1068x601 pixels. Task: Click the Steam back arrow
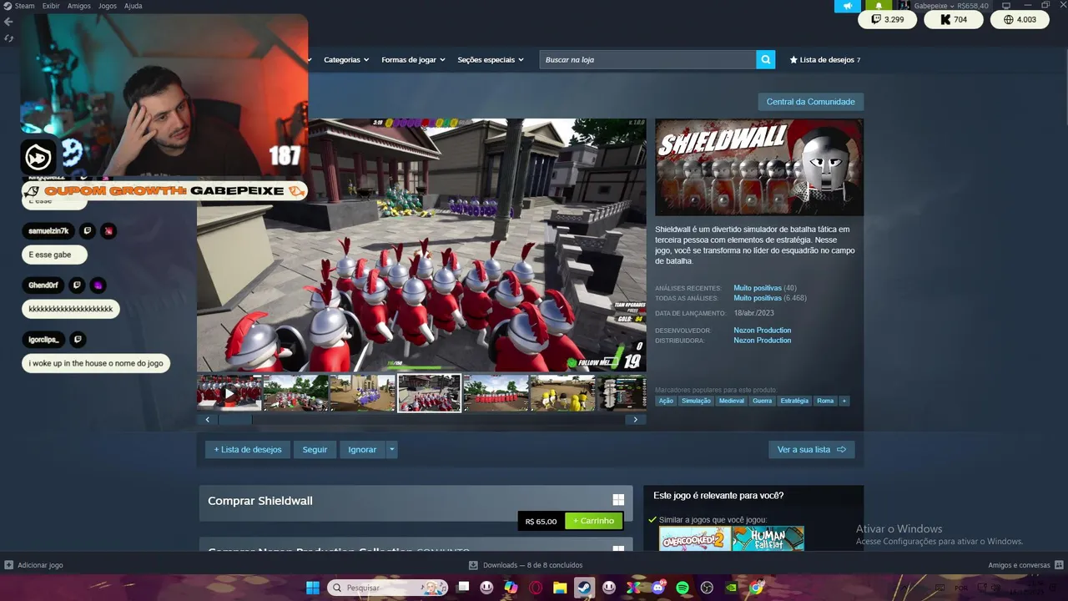click(8, 22)
